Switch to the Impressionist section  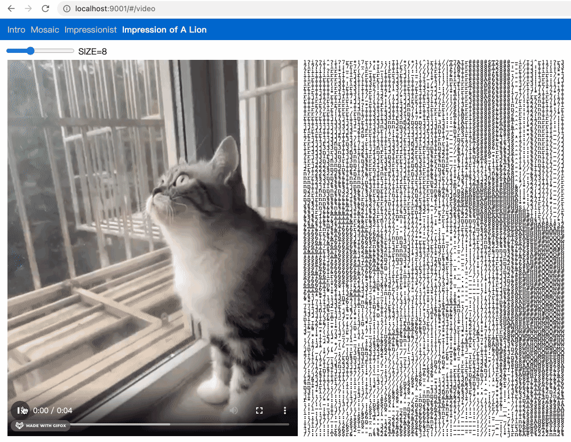point(91,29)
